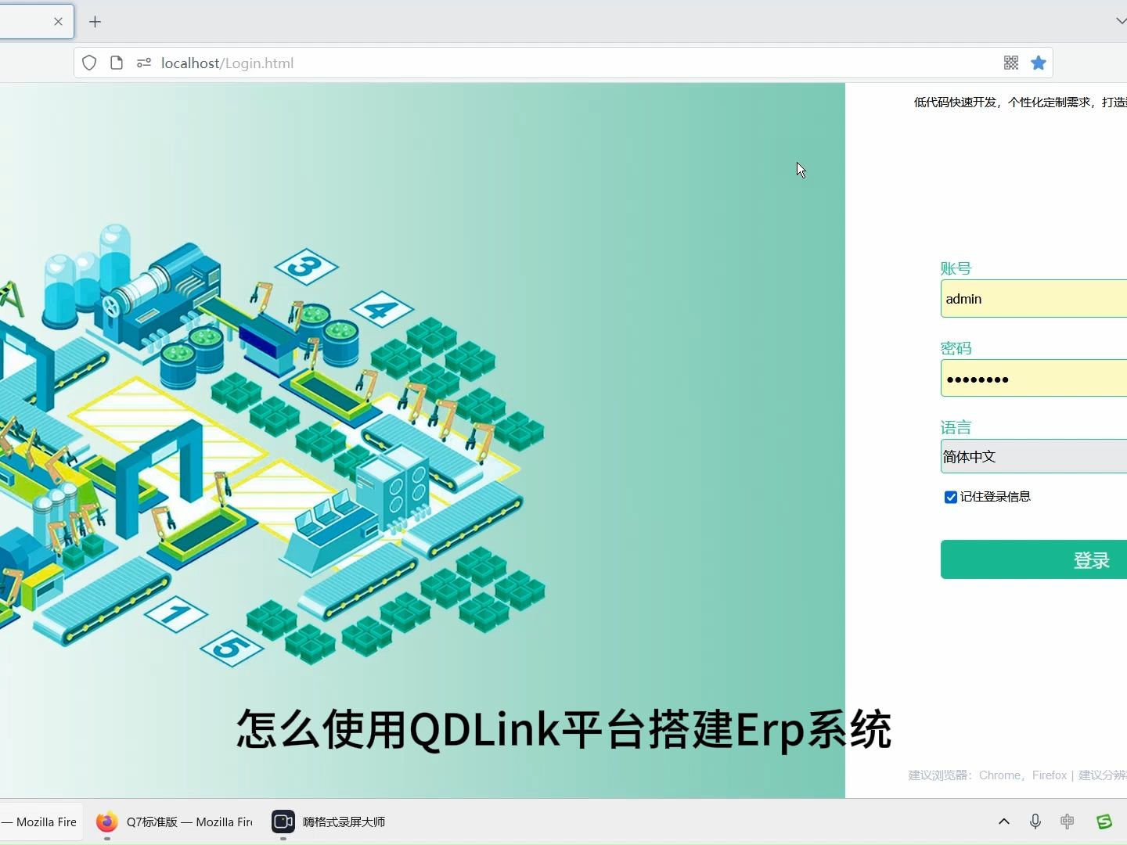This screenshot has height=845, width=1127.
Task: Open the QR code icon in address bar
Action: [1011, 63]
